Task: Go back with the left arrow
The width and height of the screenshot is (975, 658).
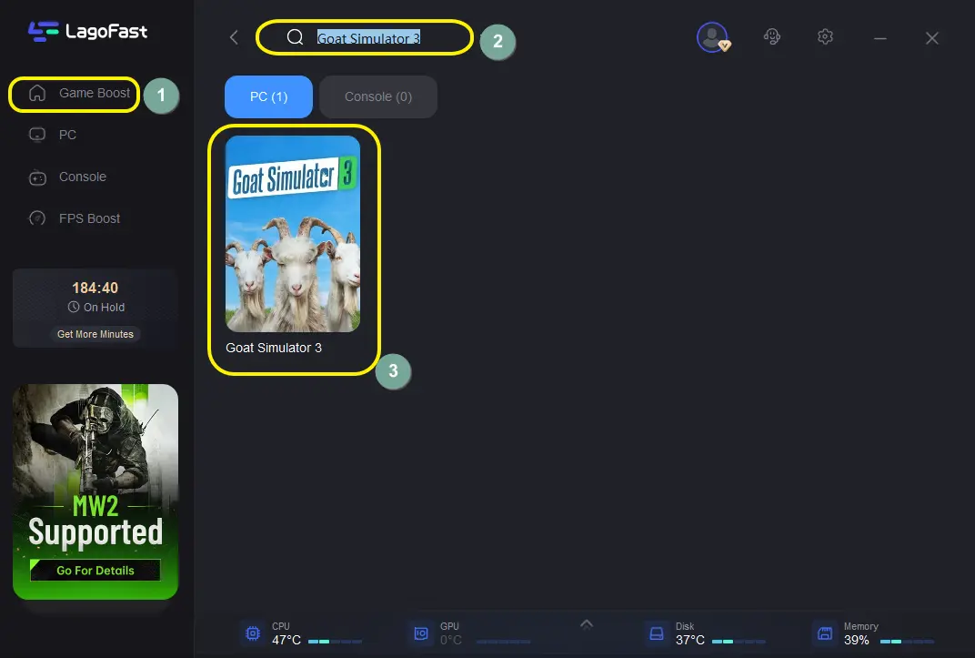Action: point(234,37)
